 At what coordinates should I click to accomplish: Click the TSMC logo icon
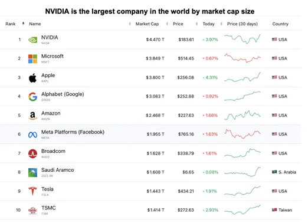click(x=32, y=210)
